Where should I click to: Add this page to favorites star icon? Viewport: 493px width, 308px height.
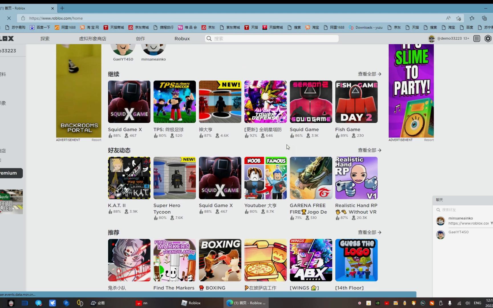[x=458, y=18]
